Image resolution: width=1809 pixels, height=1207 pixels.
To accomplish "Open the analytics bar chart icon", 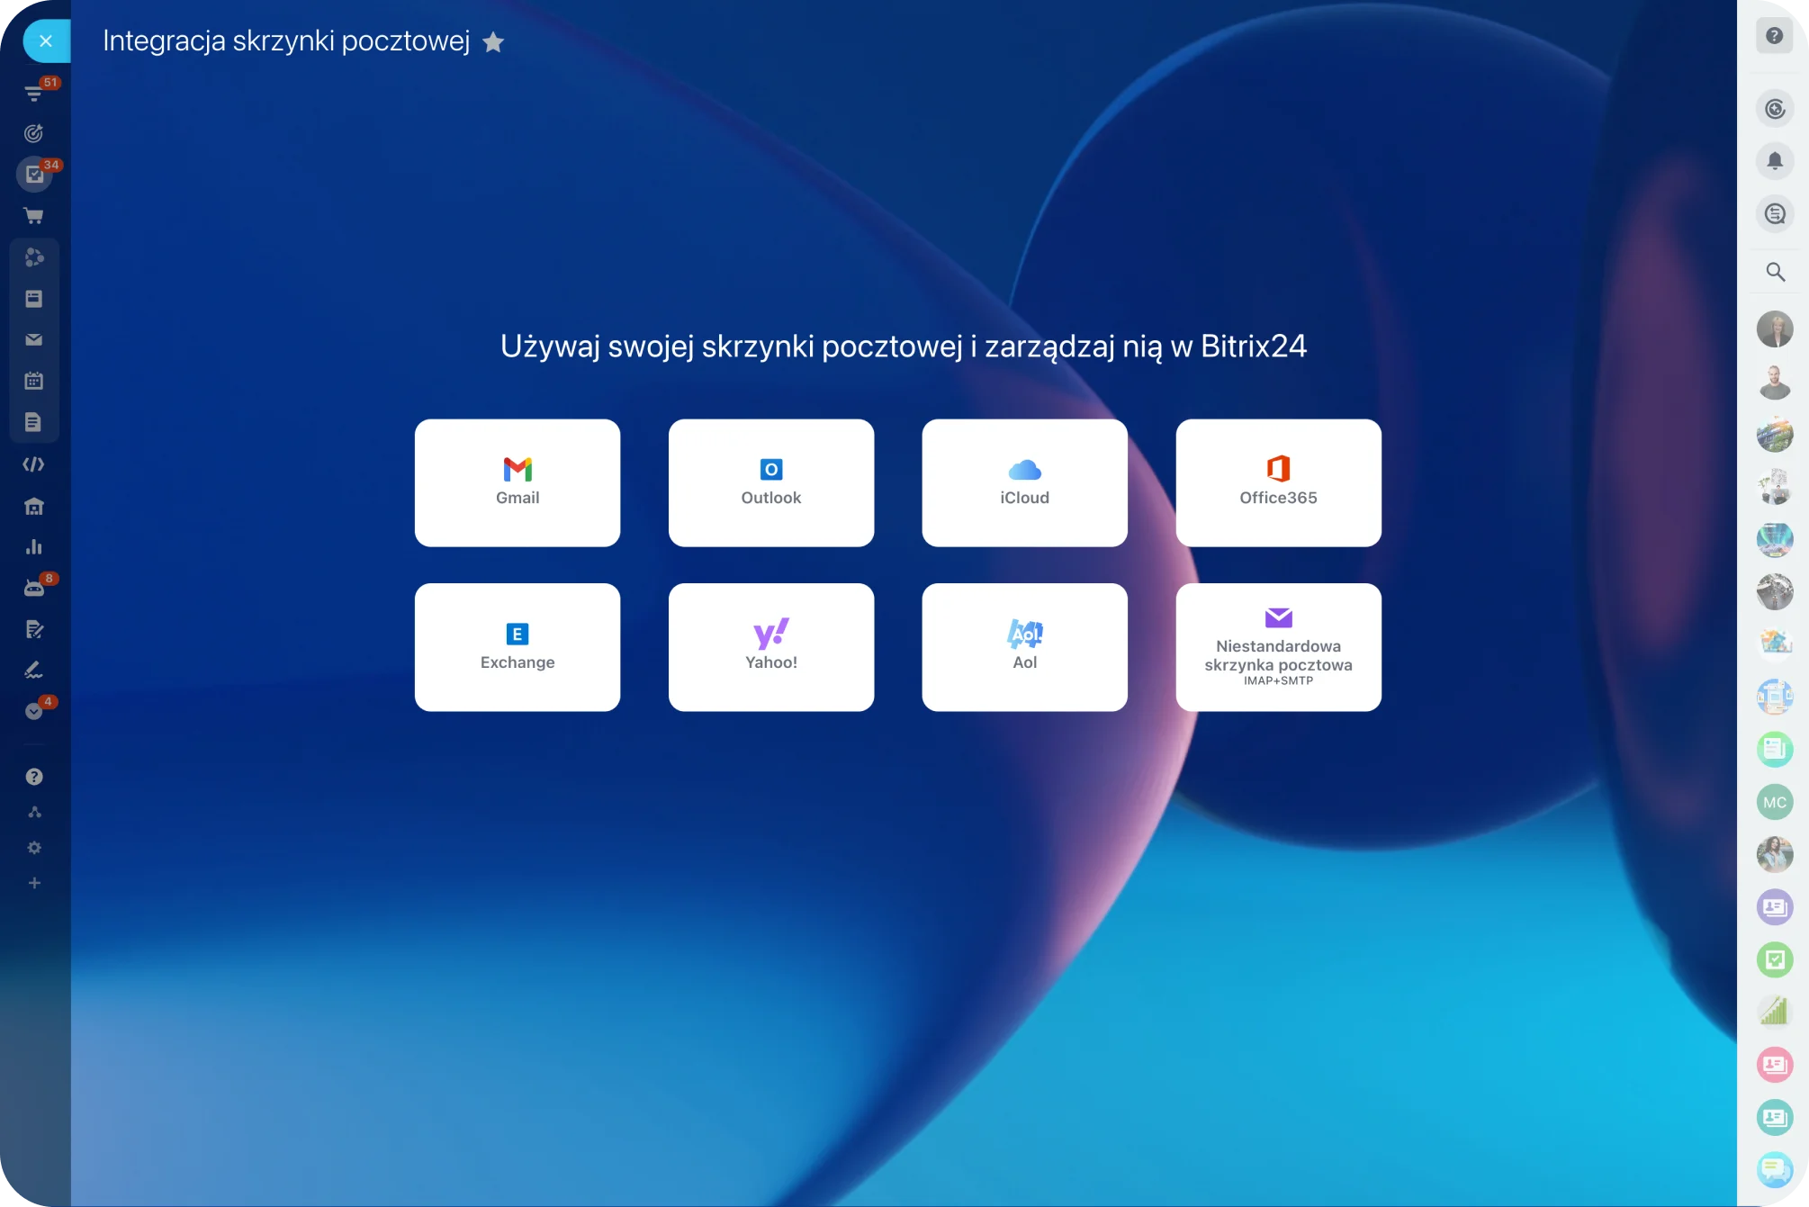I will [x=34, y=545].
